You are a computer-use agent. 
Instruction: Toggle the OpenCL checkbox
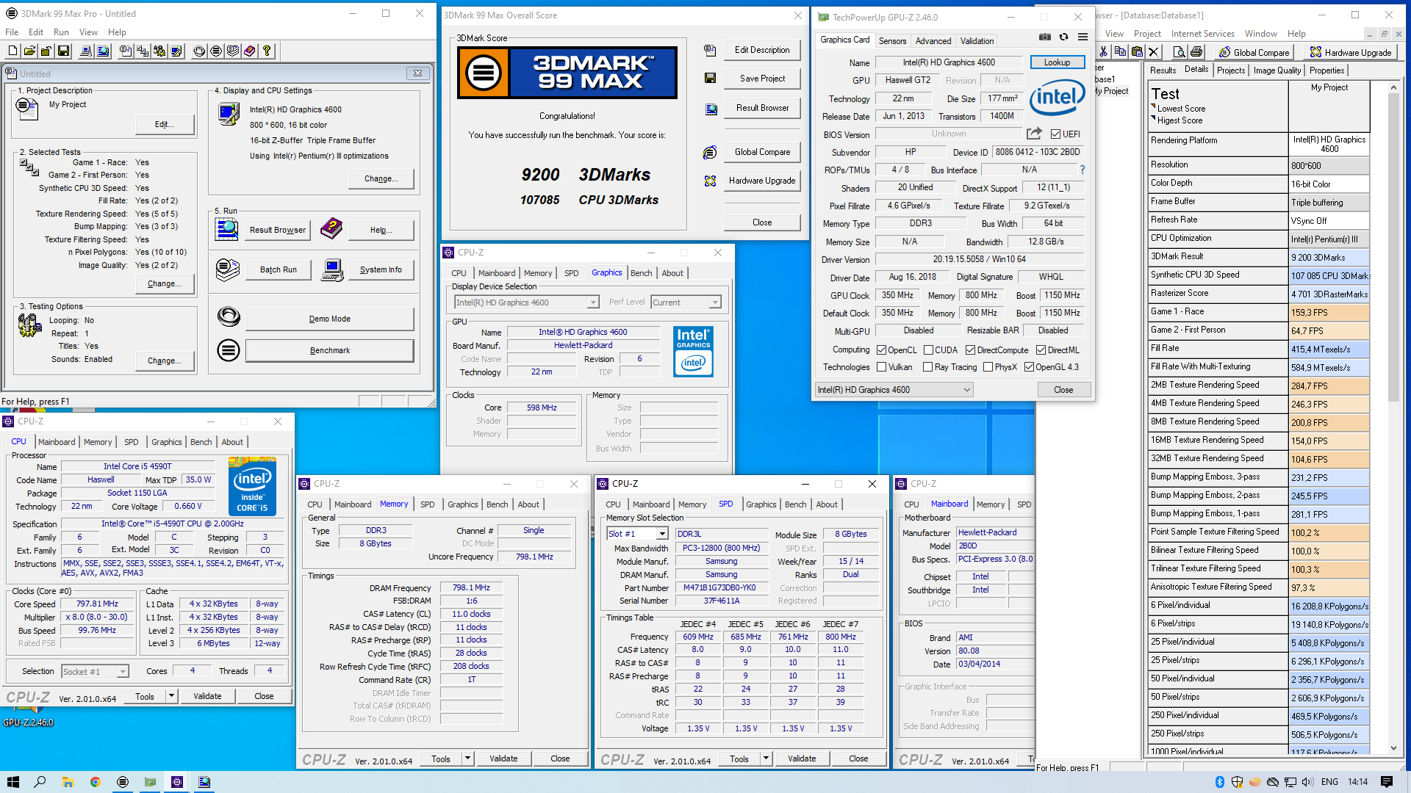click(x=881, y=350)
